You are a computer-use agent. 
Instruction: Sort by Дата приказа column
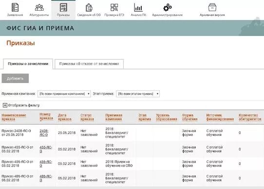click(65, 117)
